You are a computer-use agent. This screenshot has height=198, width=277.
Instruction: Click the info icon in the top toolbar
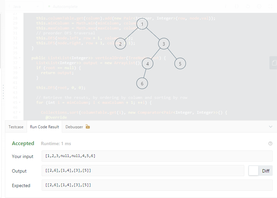pyautogui.click(x=226, y=6)
